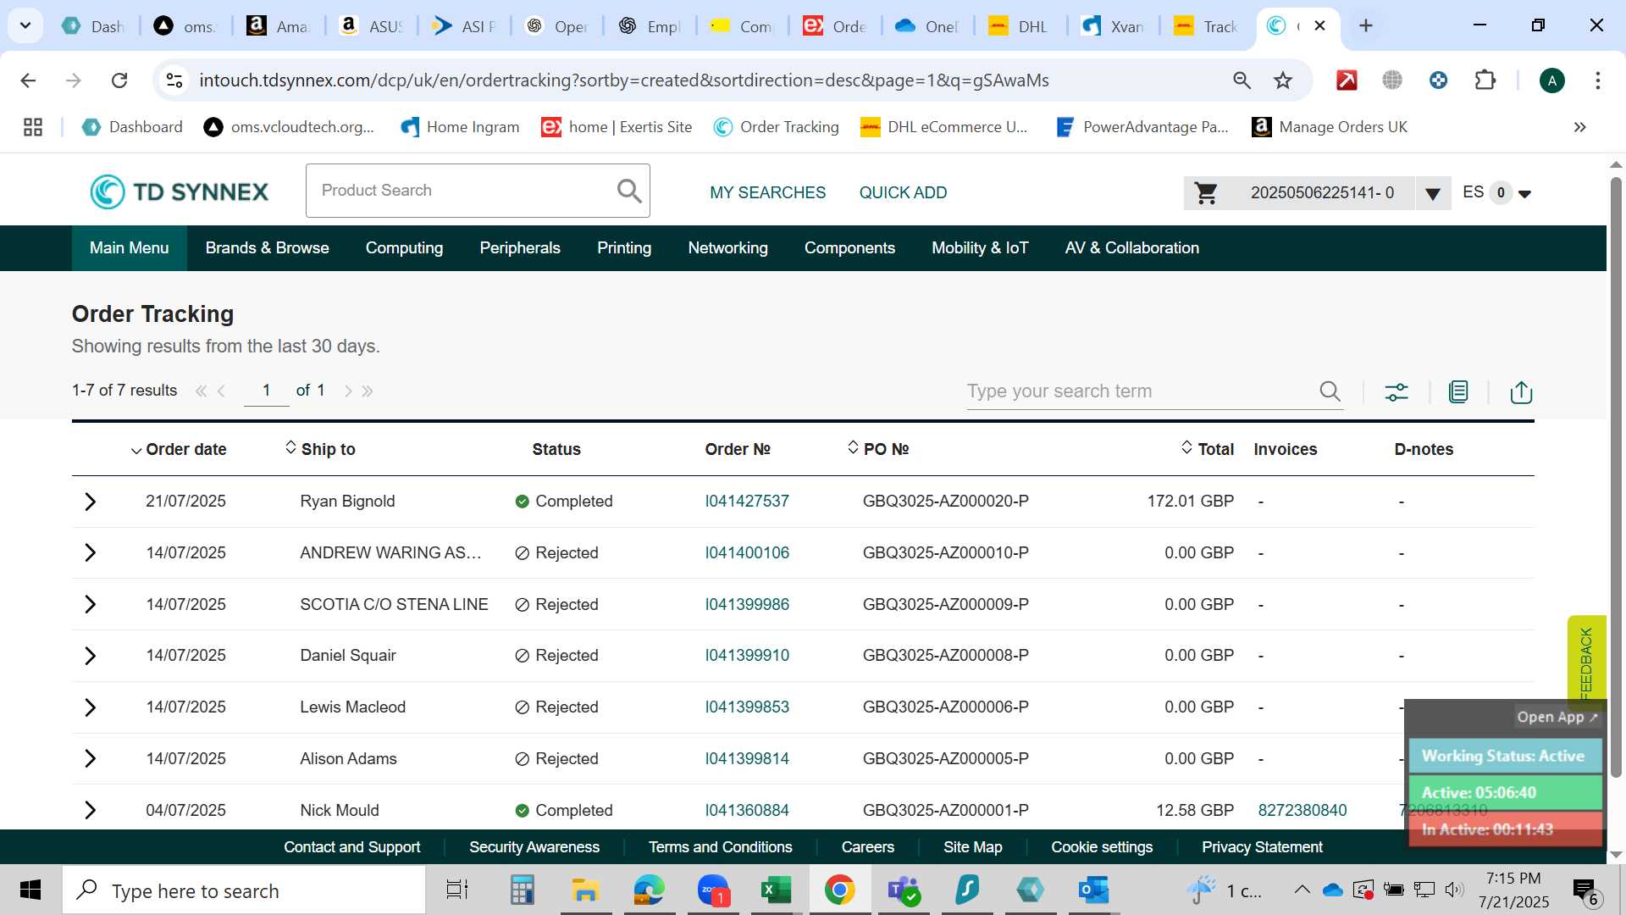This screenshot has width=1626, height=915.
Task: Click the page number field
Action: 266,391
